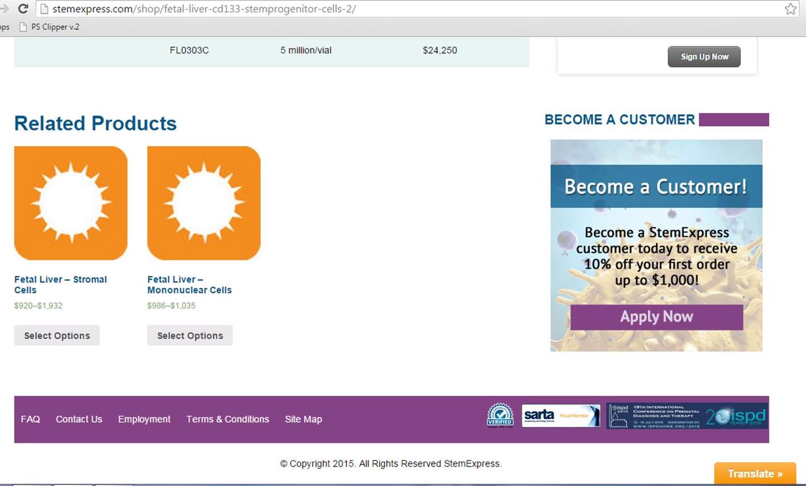Reload the page with the refresh icon
Viewport: 806px width, 486px height.
click(23, 9)
